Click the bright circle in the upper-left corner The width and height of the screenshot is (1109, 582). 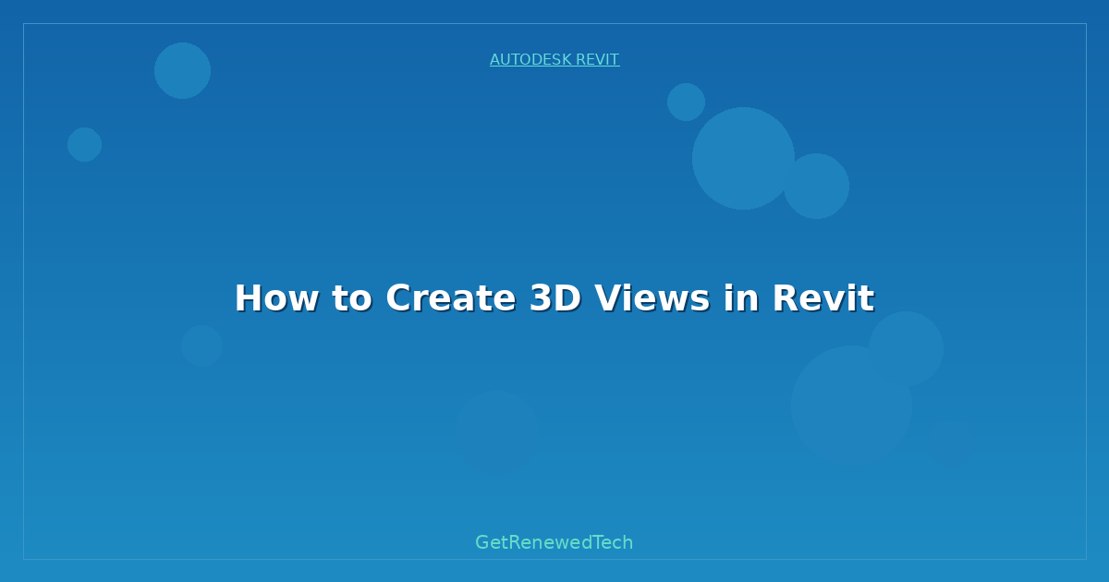[x=182, y=70]
